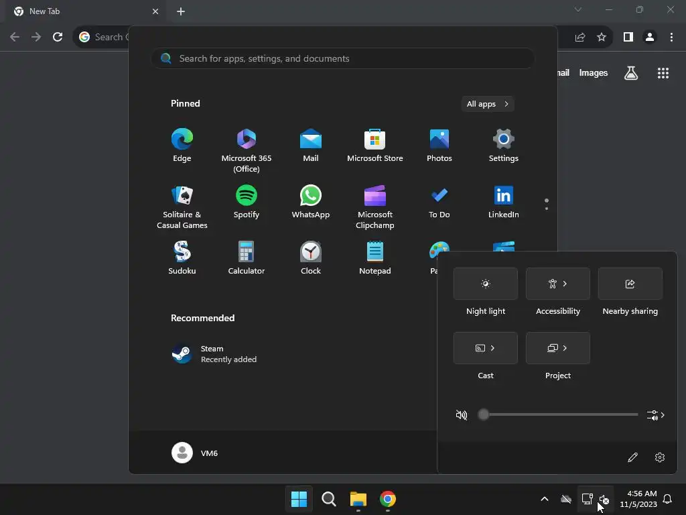Screen dimensions: 686x515
Task: Click the volume slider thumb
Action: click(483, 414)
